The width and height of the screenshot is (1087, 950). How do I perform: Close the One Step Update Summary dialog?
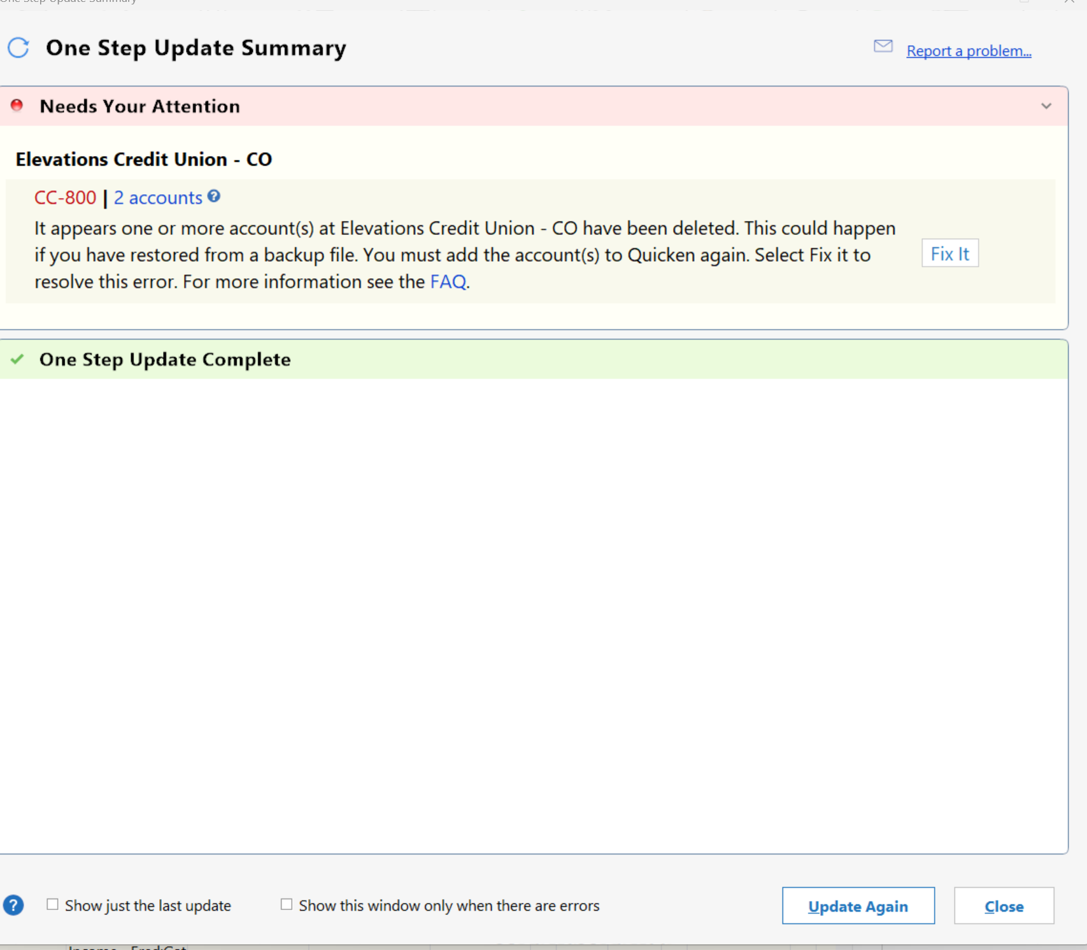(1004, 905)
